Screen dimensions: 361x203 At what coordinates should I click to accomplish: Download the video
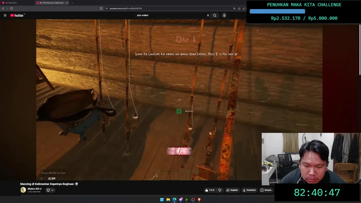tap(249, 190)
